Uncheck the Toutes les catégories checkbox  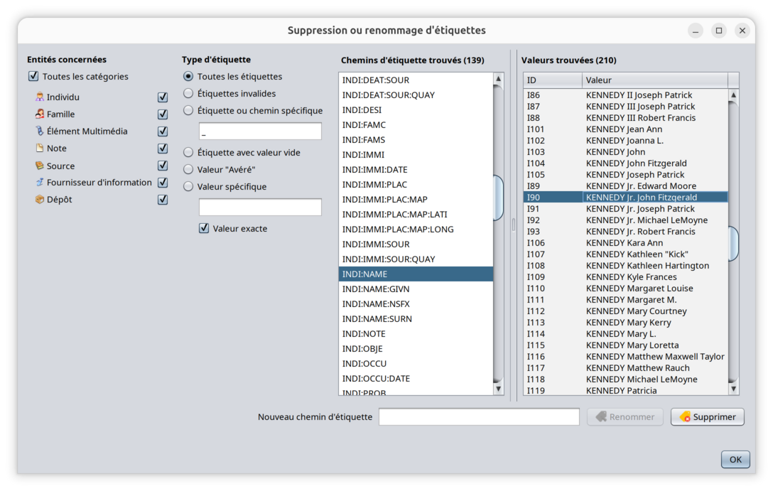[33, 77]
